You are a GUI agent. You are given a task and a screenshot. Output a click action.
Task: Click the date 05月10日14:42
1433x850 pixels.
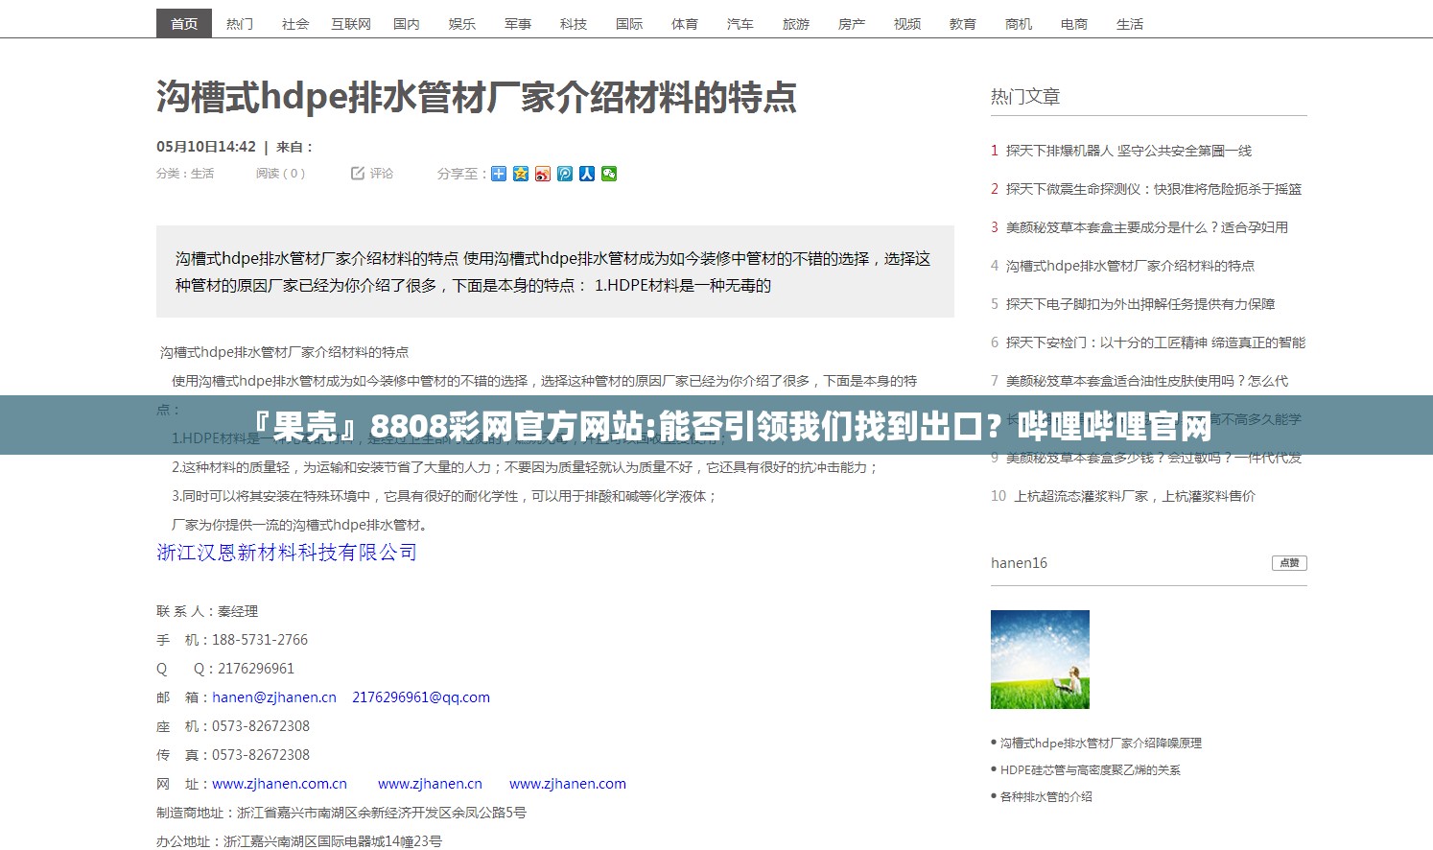point(206,147)
